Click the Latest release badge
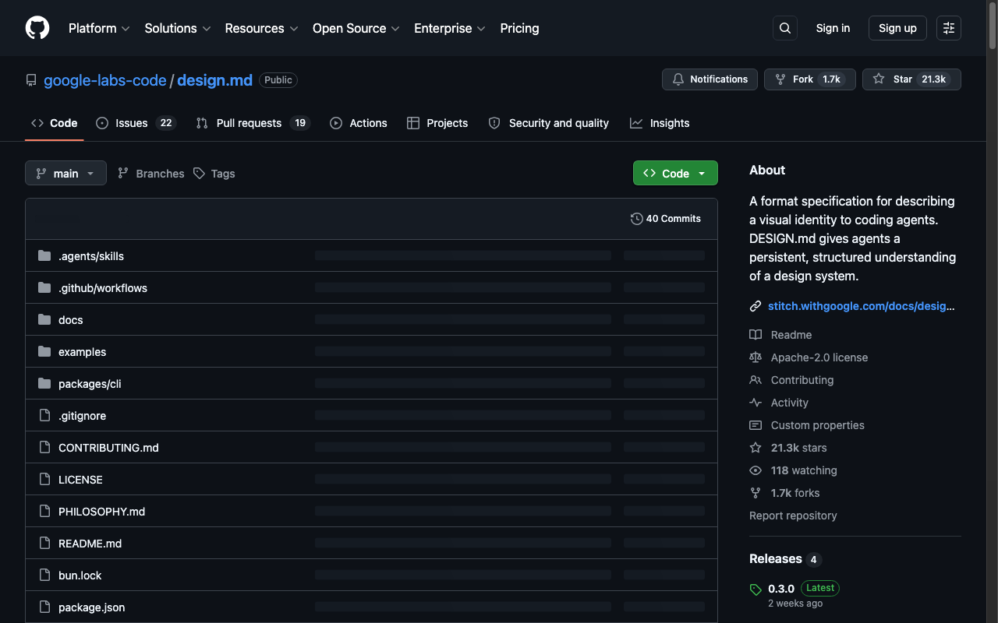 tap(820, 588)
